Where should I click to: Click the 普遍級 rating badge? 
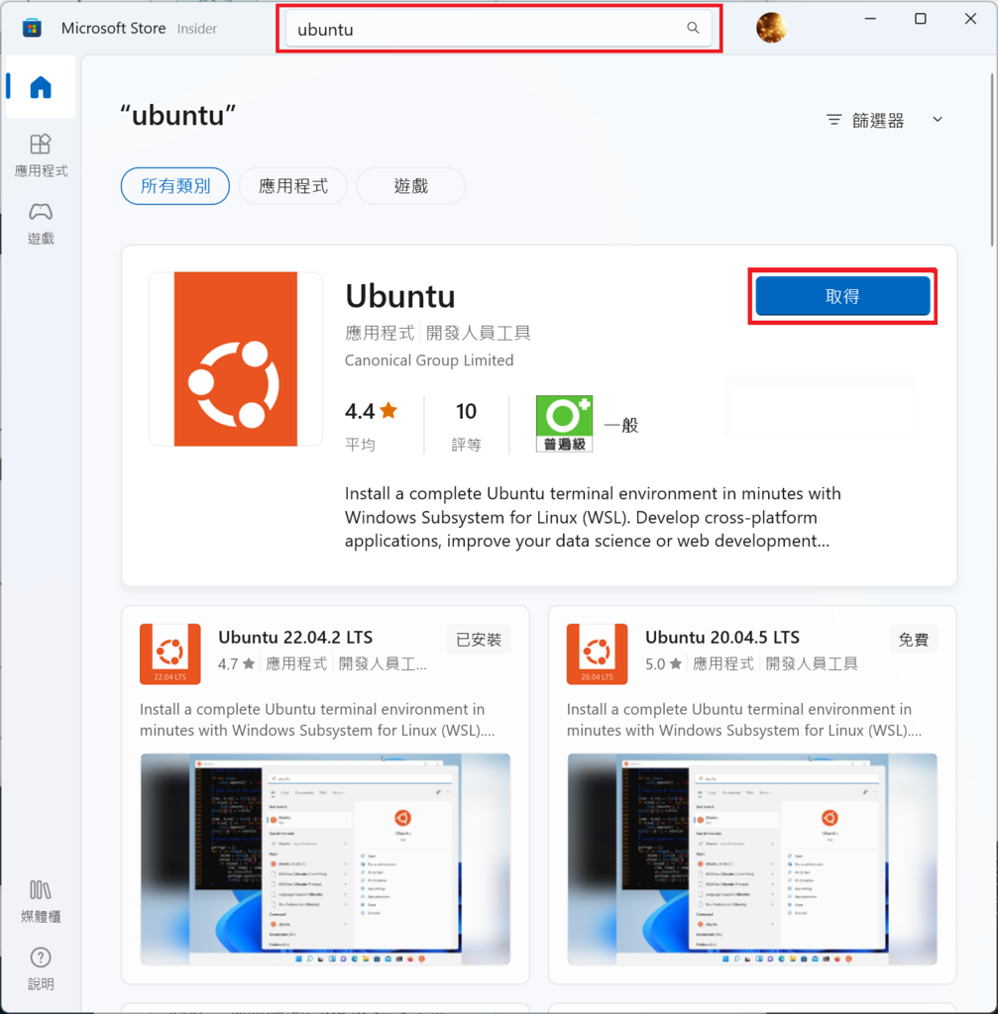coord(564,424)
